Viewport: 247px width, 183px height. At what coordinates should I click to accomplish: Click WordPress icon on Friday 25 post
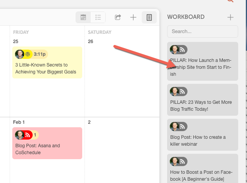(x=28, y=54)
